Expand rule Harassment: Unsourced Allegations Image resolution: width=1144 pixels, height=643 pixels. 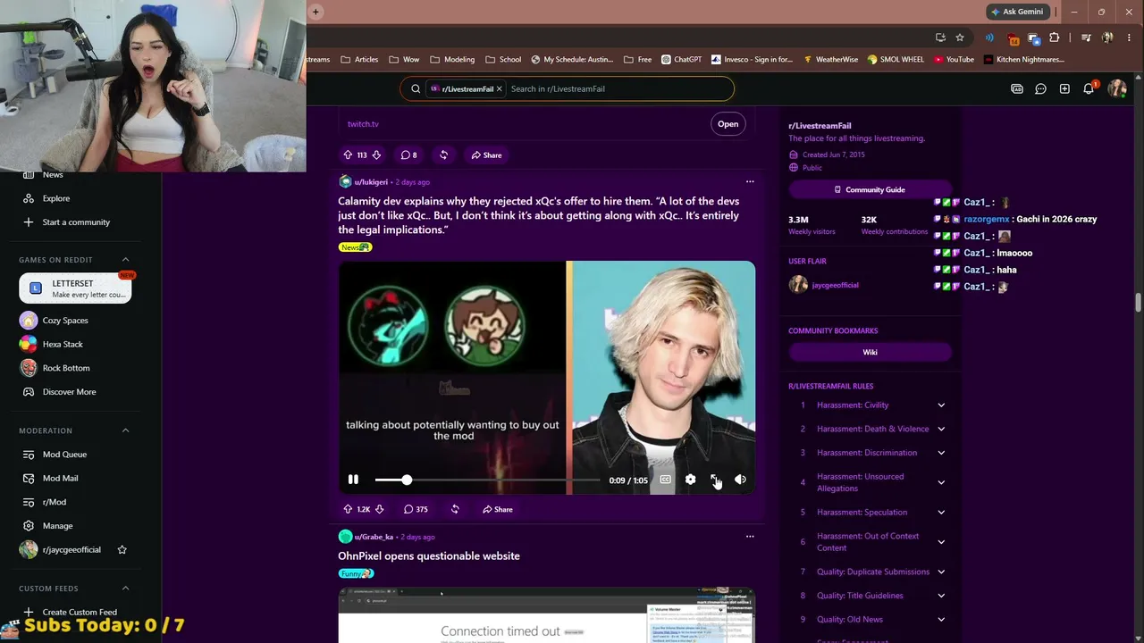coord(941,482)
